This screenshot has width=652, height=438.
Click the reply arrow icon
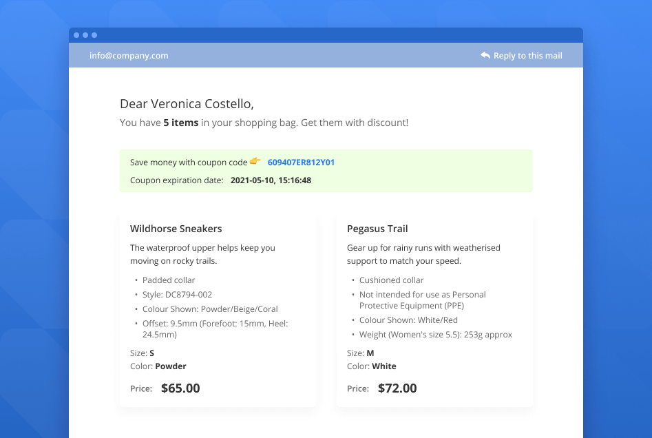coord(485,56)
